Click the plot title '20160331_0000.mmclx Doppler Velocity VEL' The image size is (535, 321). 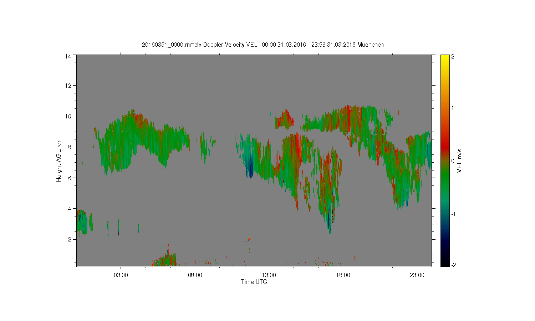(199, 45)
